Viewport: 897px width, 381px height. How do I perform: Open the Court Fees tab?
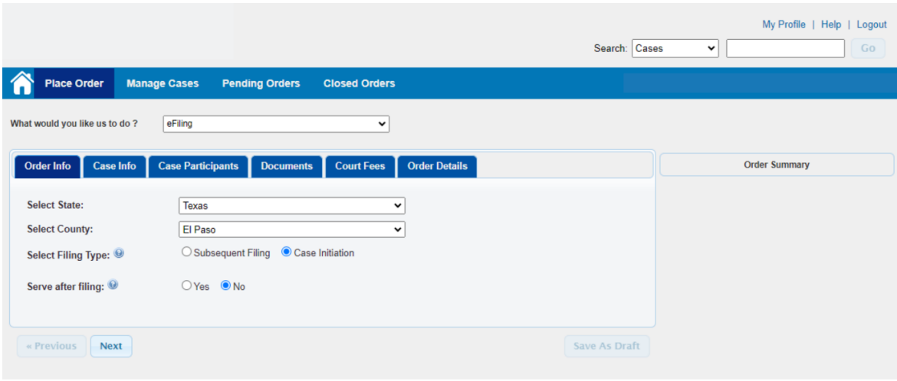pyautogui.click(x=360, y=166)
